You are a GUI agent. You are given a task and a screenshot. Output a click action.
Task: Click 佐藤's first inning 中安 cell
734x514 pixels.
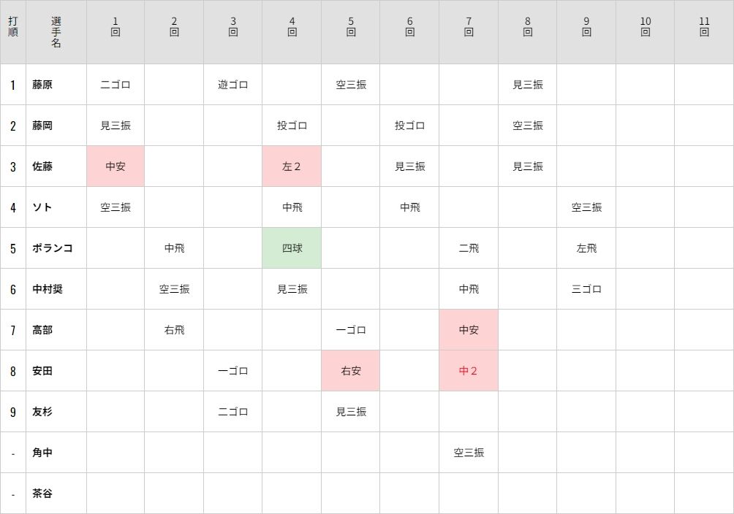116,166
